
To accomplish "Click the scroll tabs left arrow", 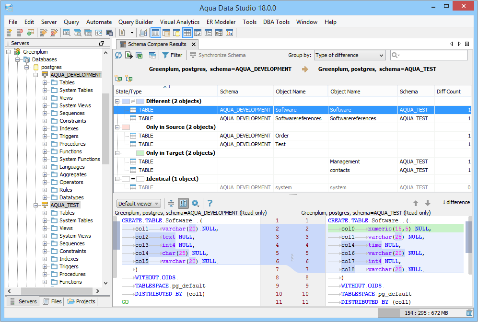I will tap(452, 44).
